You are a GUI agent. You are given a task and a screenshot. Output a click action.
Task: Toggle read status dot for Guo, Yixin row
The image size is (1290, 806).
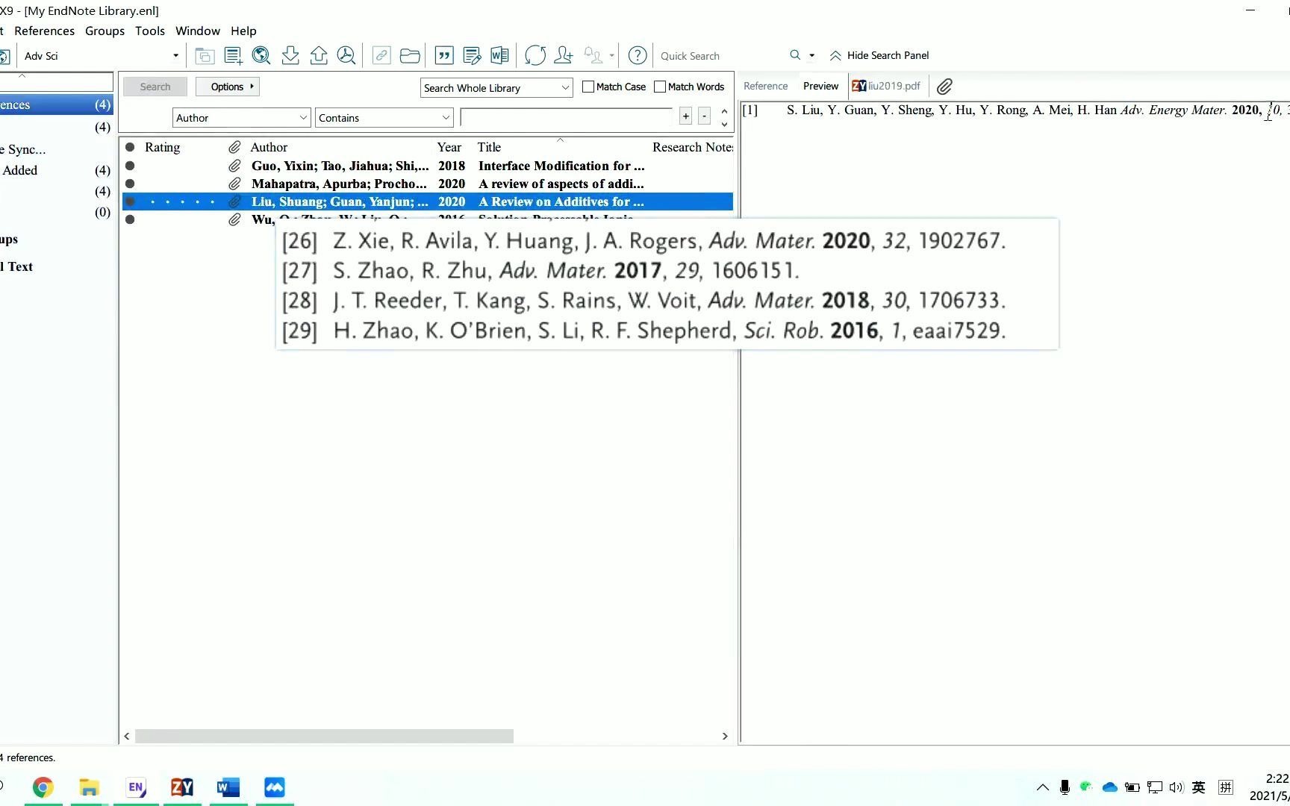(x=130, y=166)
